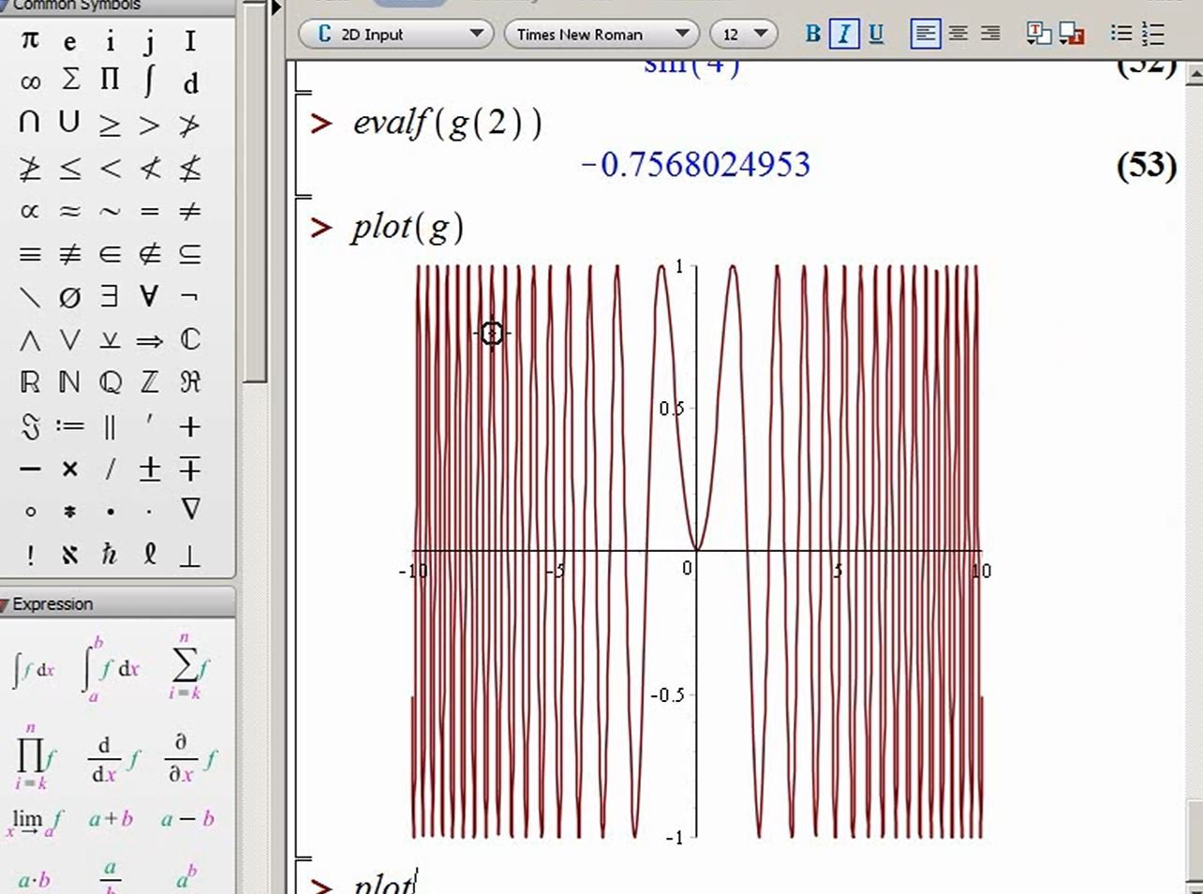Screen dimensions: 1203x894
Task: Insert the d/dx derivative template
Action: [113, 760]
